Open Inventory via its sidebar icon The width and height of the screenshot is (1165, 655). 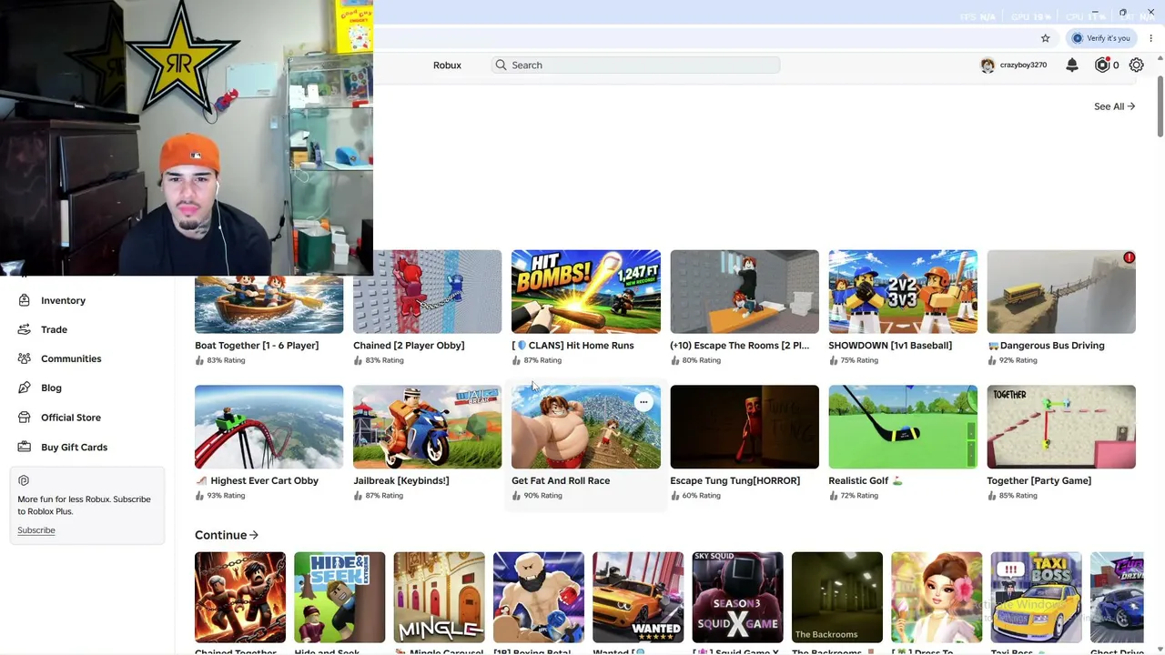coord(24,300)
